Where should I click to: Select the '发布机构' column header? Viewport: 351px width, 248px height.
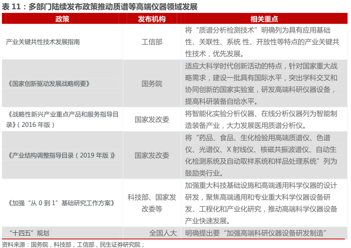152,19
